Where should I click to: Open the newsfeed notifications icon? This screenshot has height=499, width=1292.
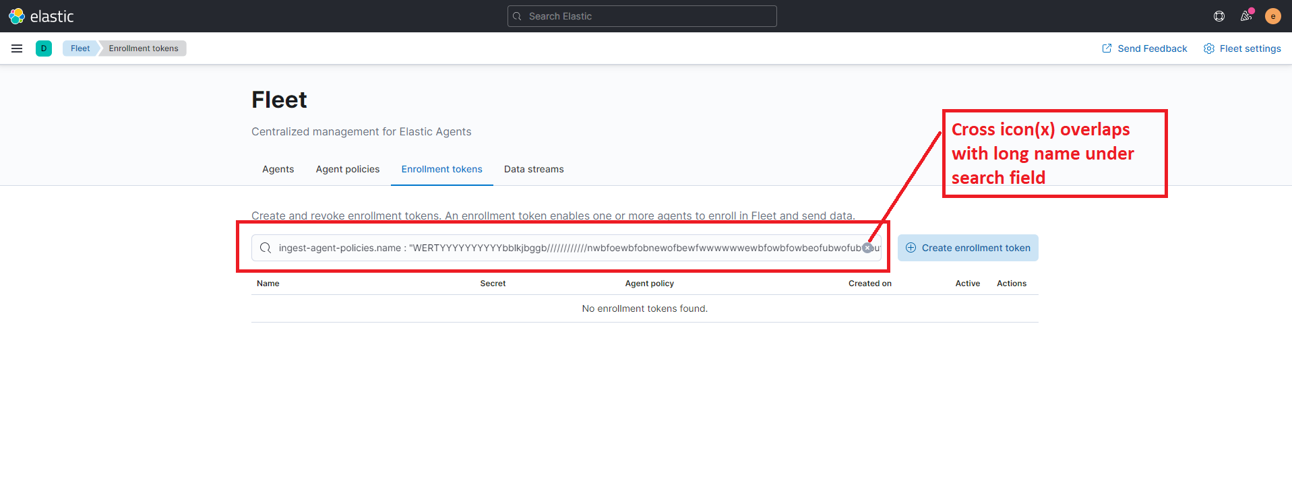point(1246,16)
